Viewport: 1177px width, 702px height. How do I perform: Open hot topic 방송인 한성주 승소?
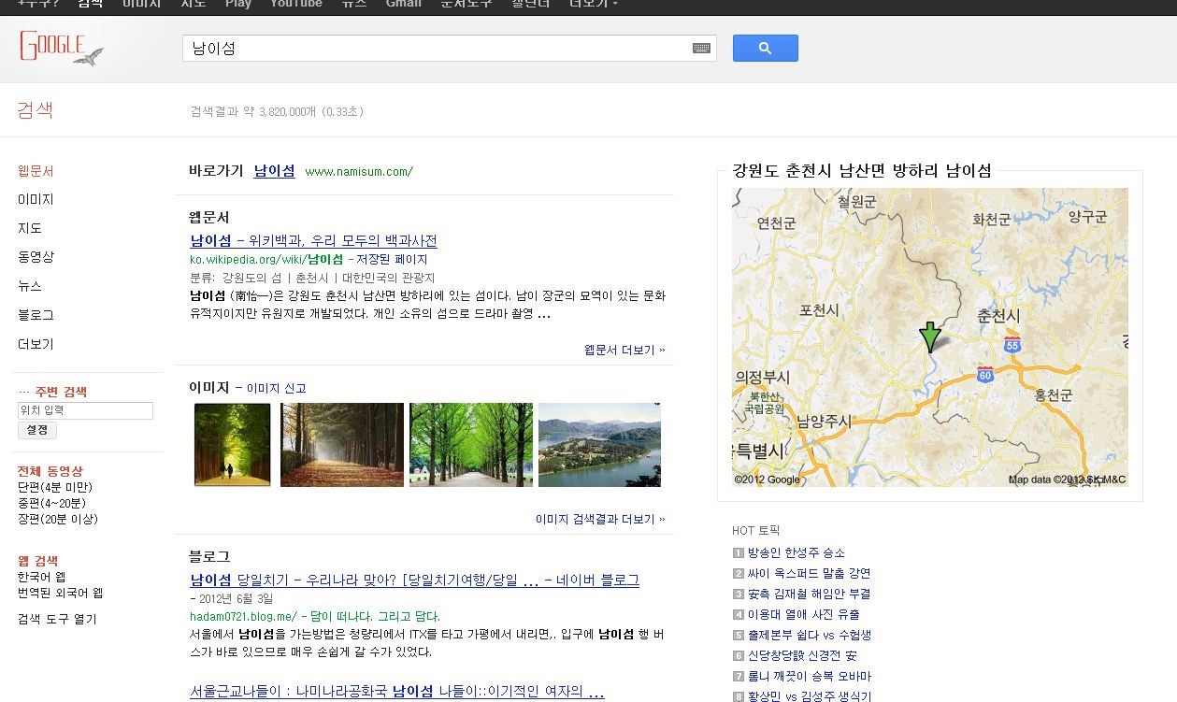coord(796,552)
